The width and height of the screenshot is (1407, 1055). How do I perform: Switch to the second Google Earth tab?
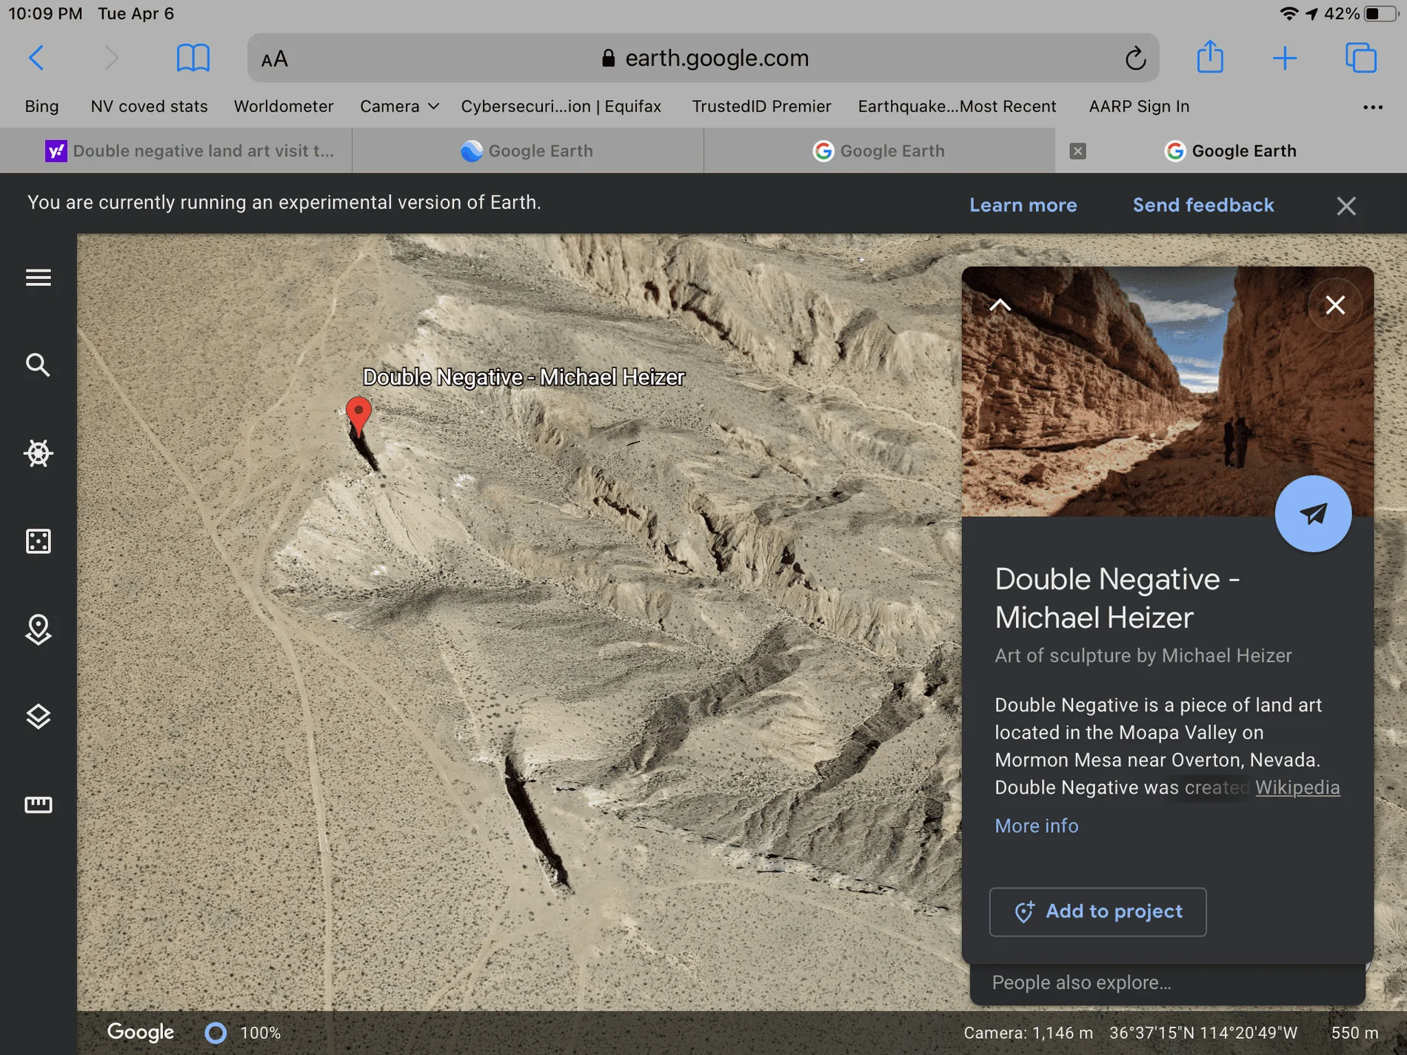pyautogui.click(x=527, y=151)
